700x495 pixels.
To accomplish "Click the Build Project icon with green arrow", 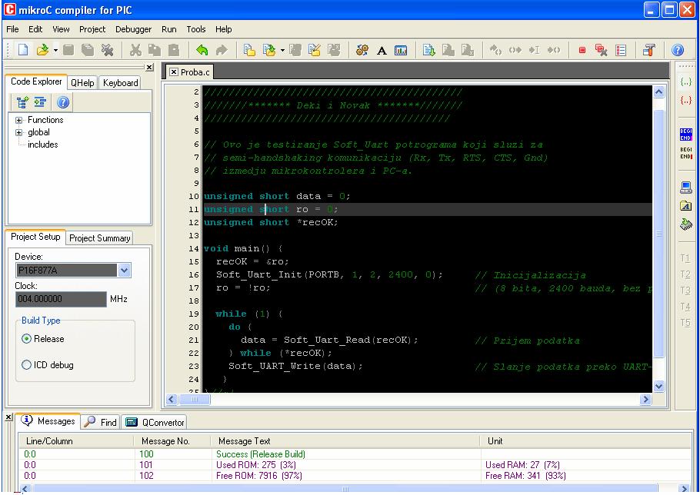I will 429,50.
